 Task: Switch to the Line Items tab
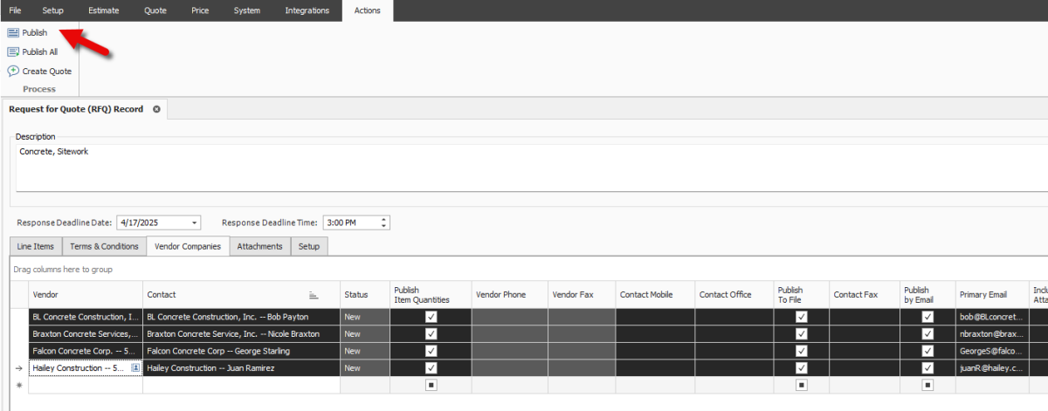[x=36, y=246]
